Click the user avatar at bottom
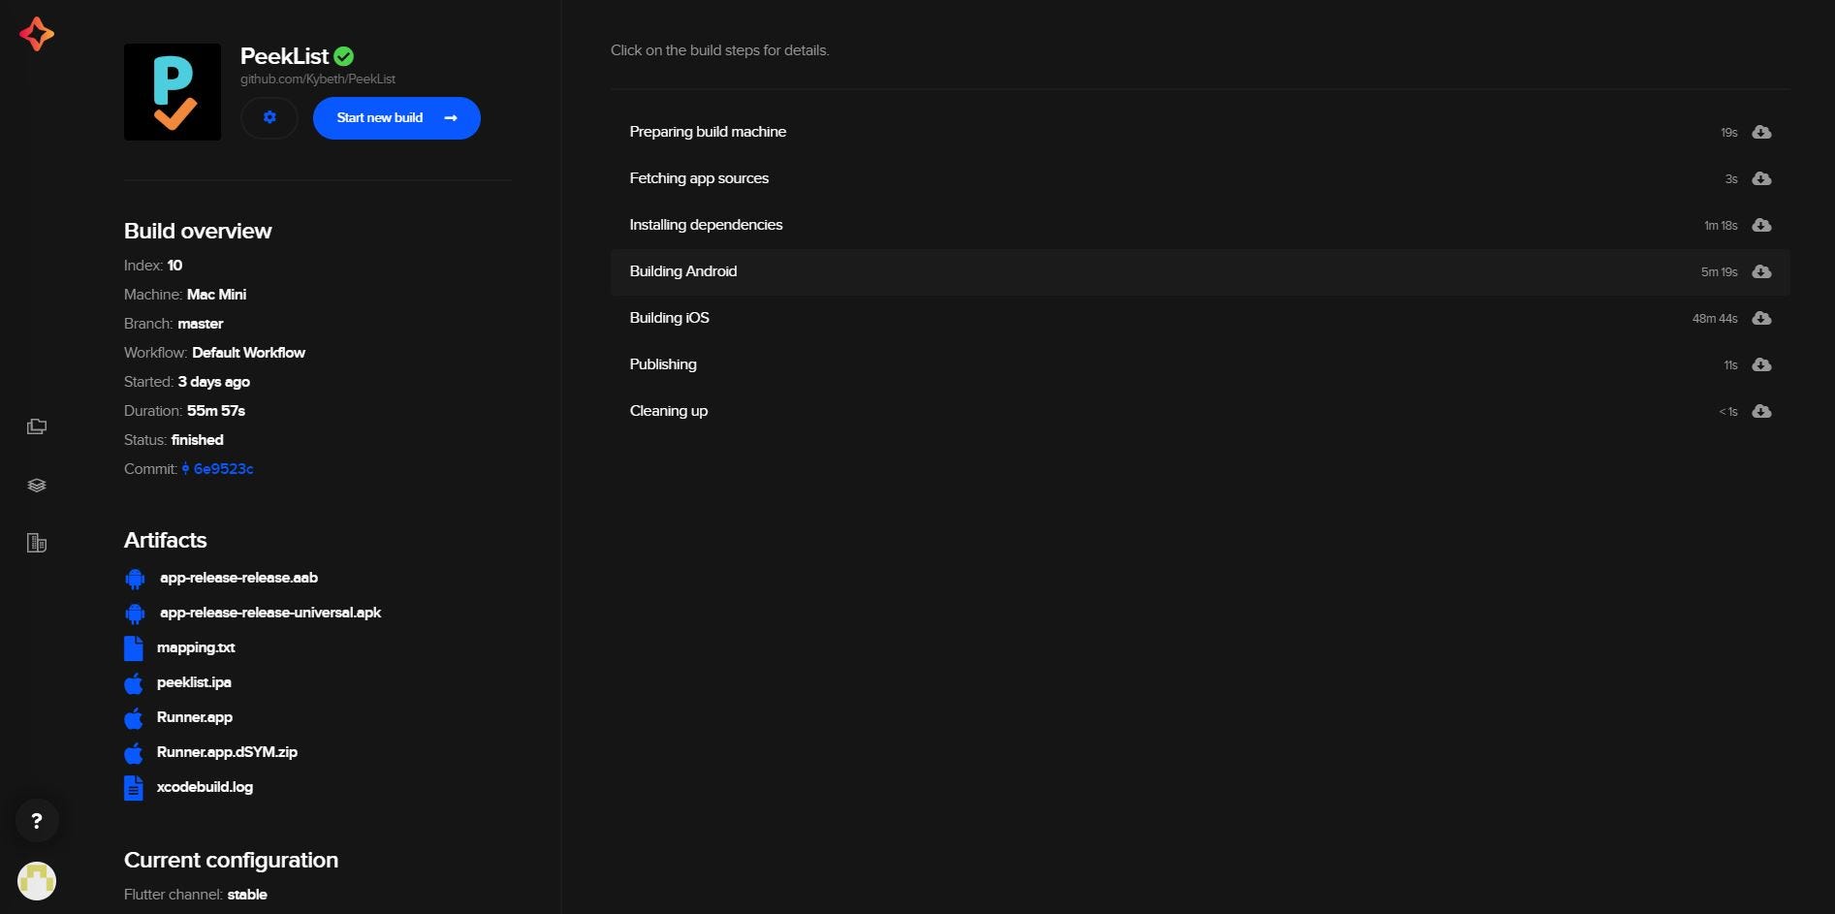Image resolution: width=1835 pixels, height=914 pixels. coord(37,881)
